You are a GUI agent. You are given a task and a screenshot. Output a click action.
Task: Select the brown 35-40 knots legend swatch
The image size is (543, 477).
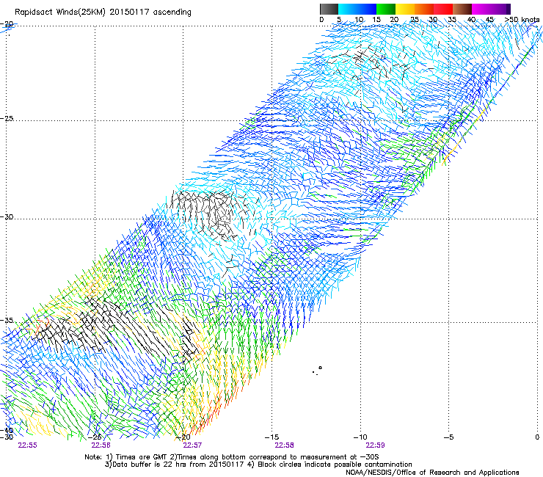(x=462, y=9)
